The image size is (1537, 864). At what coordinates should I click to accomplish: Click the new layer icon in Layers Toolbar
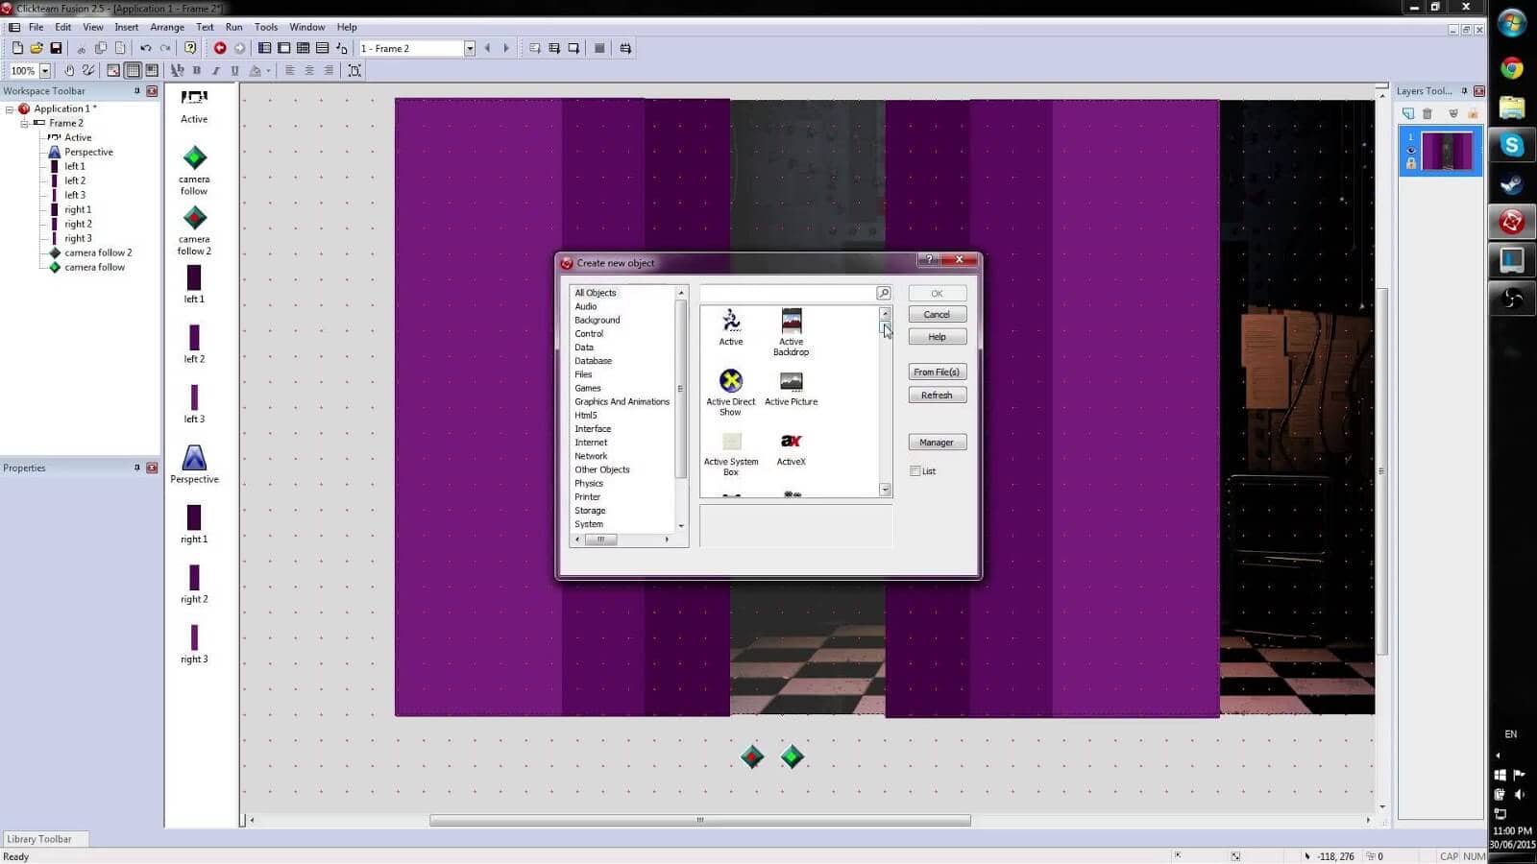(1408, 113)
